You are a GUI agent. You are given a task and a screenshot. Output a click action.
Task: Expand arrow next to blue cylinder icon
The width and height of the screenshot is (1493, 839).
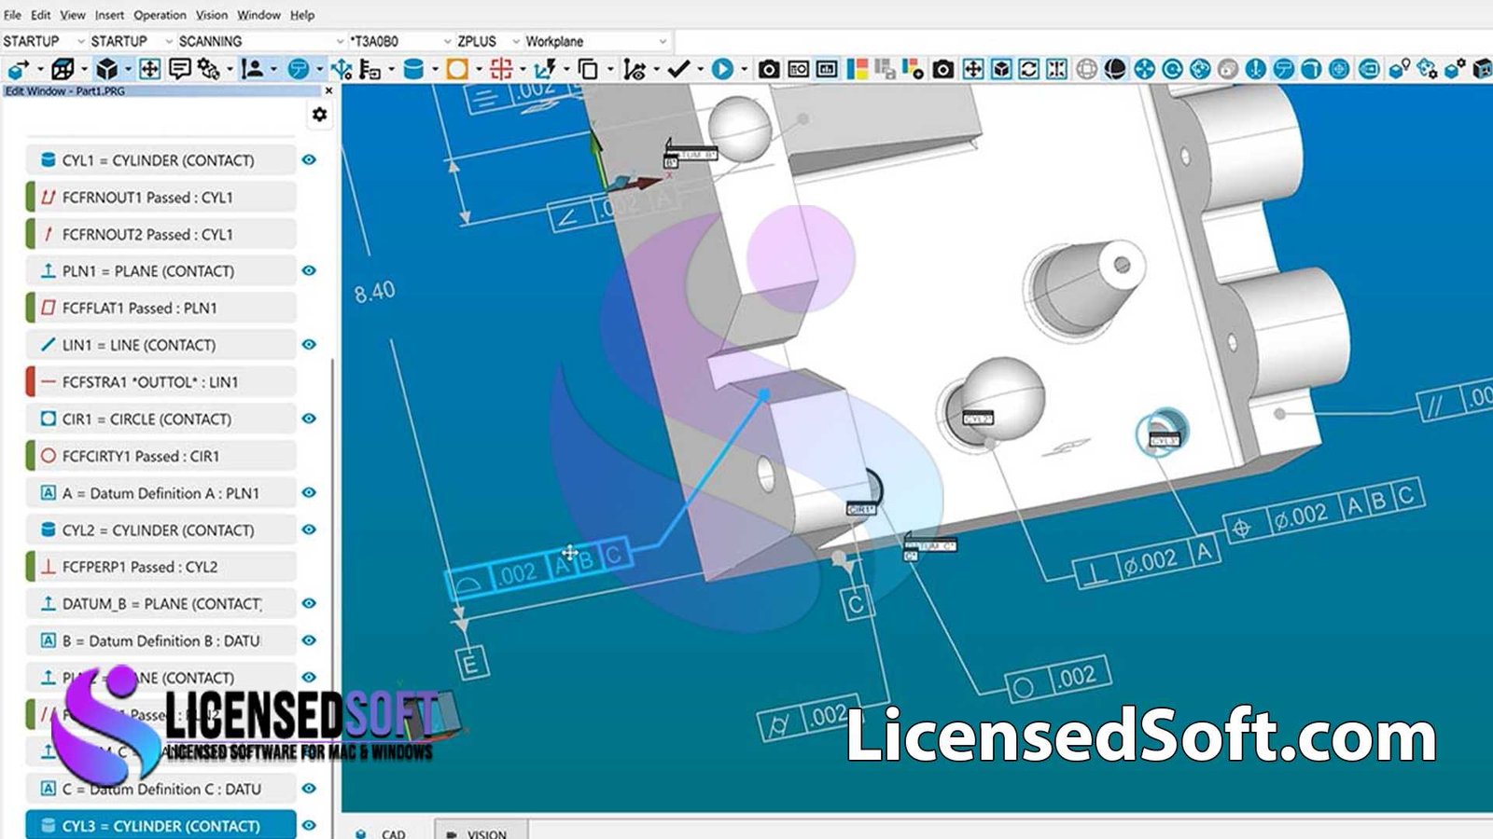point(435,69)
